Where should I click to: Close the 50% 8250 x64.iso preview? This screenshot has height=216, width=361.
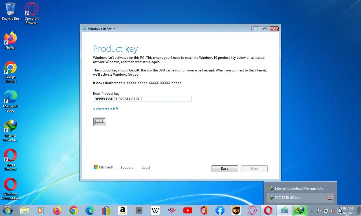[x=330, y=198]
